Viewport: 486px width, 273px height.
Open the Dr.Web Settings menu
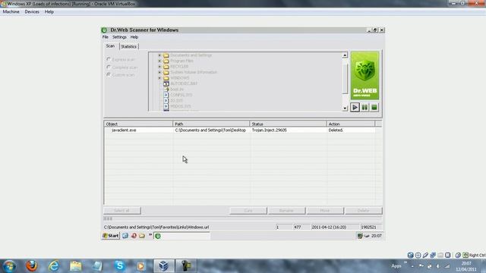pyautogui.click(x=119, y=37)
